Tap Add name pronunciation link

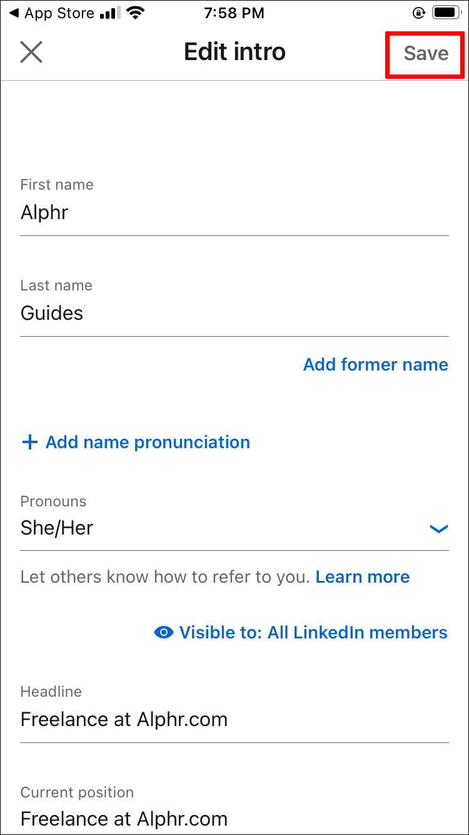coord(148,443)
